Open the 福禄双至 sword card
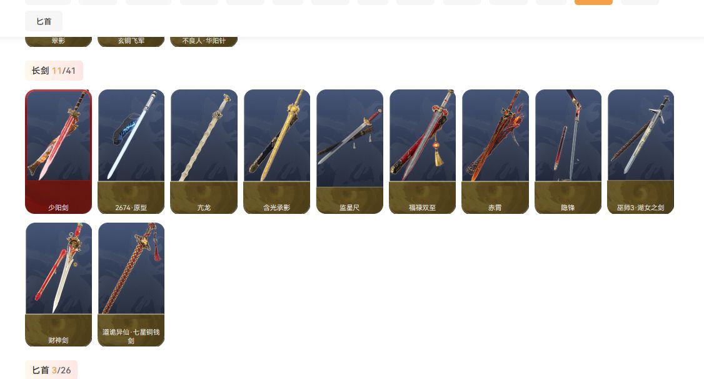Screen dimensions: 704x379 [423, 151]
